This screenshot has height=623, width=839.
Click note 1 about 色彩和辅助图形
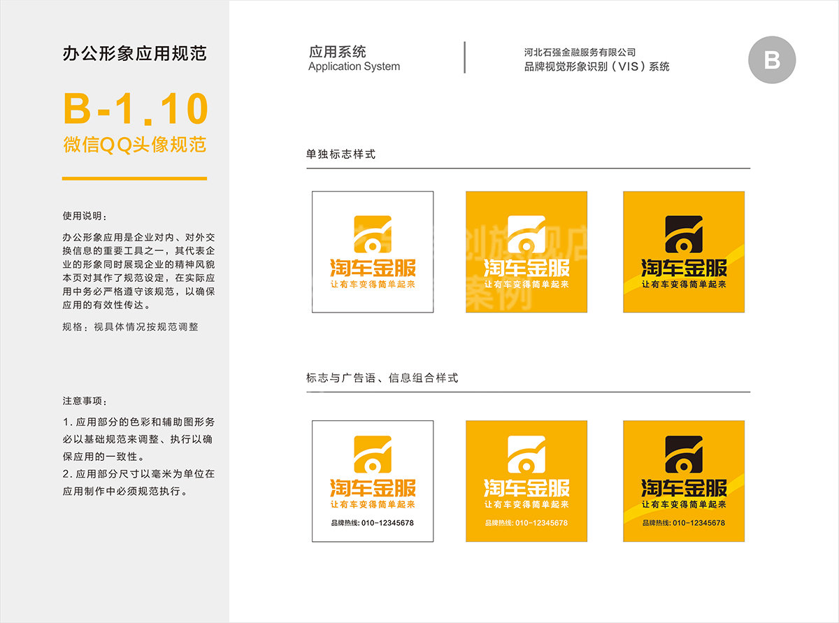(138, 440)
